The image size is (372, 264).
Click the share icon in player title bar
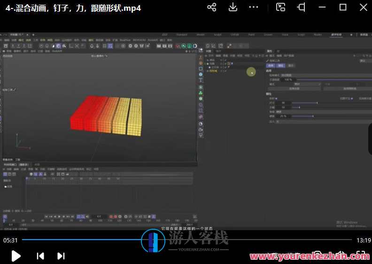pyautogui.click(x=212, y=7)
